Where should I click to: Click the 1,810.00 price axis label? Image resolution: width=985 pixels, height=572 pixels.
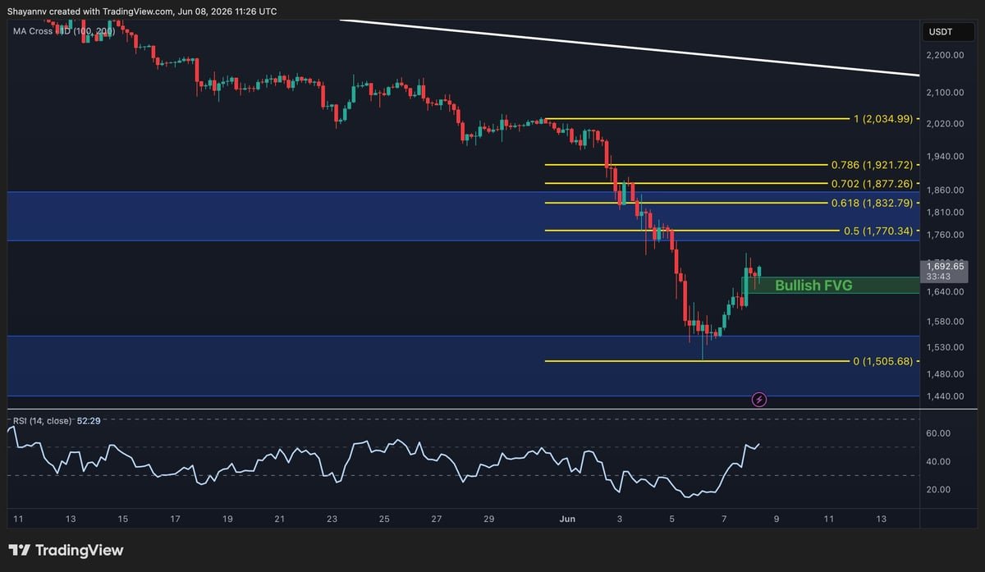click(945, 212)
